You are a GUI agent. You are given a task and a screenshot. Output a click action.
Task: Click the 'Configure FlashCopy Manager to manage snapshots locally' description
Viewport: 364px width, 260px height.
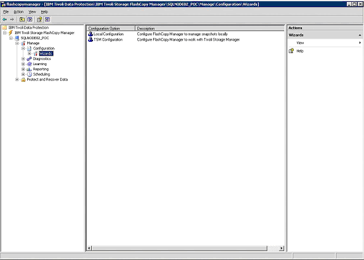coord(182,34)
